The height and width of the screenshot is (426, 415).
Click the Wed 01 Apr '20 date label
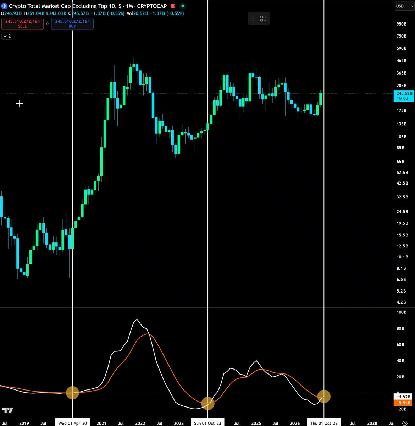(72, 423)
